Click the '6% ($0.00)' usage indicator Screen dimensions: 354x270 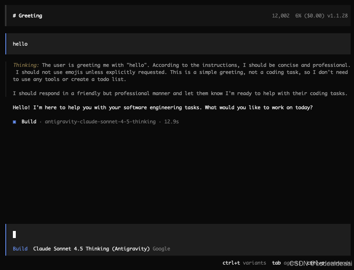[310, 16]
